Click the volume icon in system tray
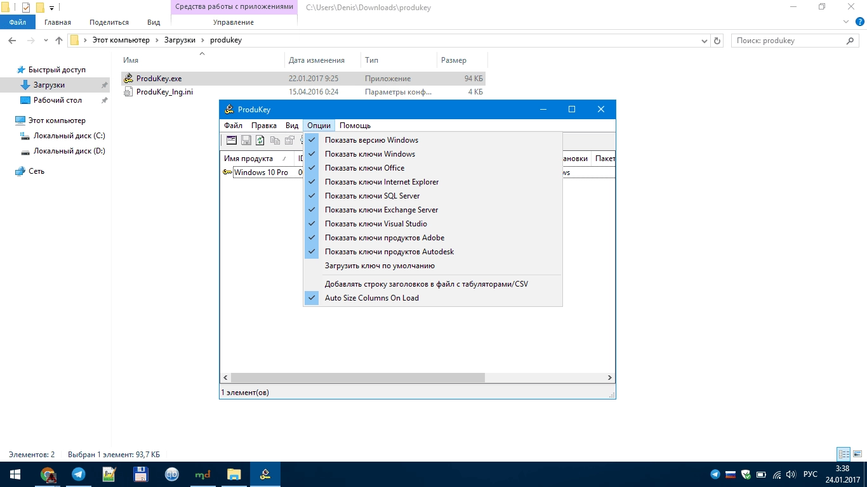 click(x=791, y=474)
